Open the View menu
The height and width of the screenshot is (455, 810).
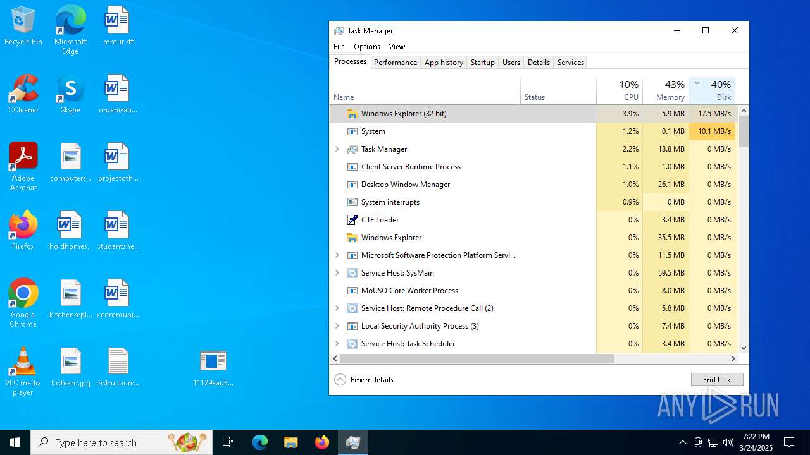[x=397, y=47]
